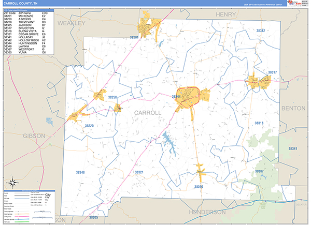311x225 pixels.
Task: Select the 38305 ZIP label on the map
Action: 93,217
